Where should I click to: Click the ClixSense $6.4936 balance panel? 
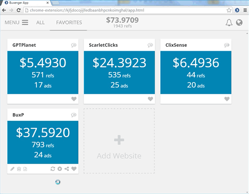pyautogui.click(x=196, y=72)
